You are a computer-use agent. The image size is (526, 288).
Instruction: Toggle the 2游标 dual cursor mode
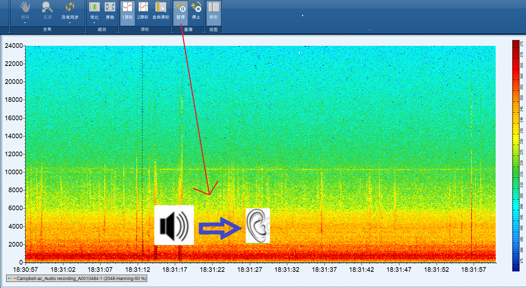coord(143,10)
